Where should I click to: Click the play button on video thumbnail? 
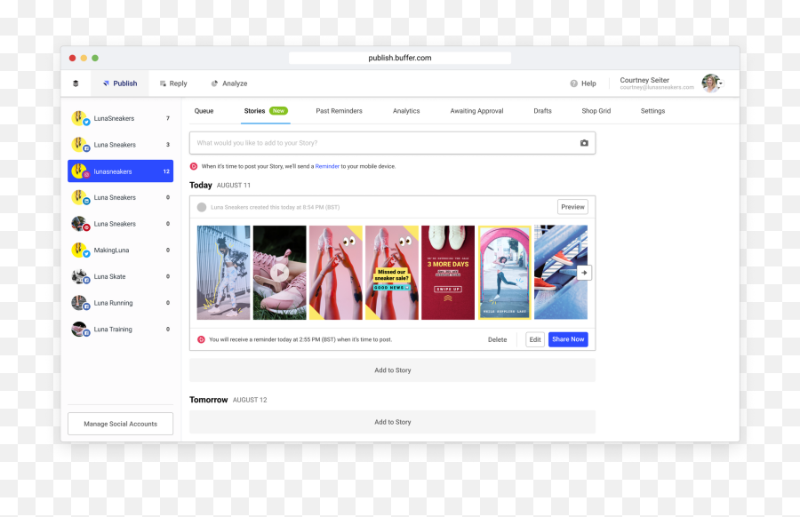(280, 273)
